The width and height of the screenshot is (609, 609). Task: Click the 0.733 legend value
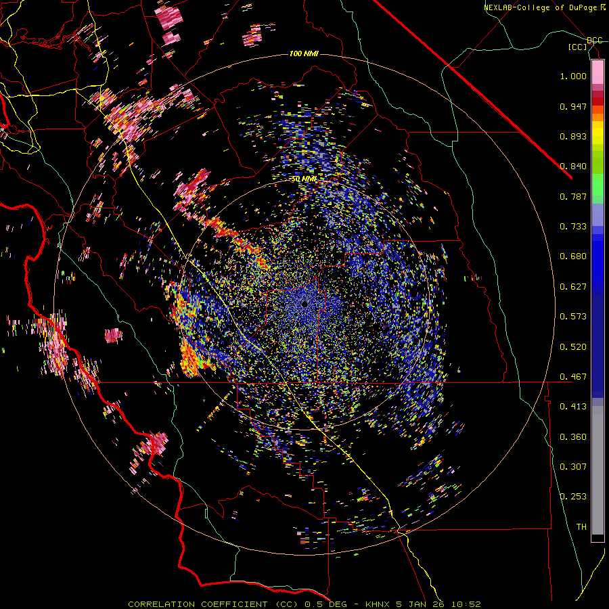(573, 227)
